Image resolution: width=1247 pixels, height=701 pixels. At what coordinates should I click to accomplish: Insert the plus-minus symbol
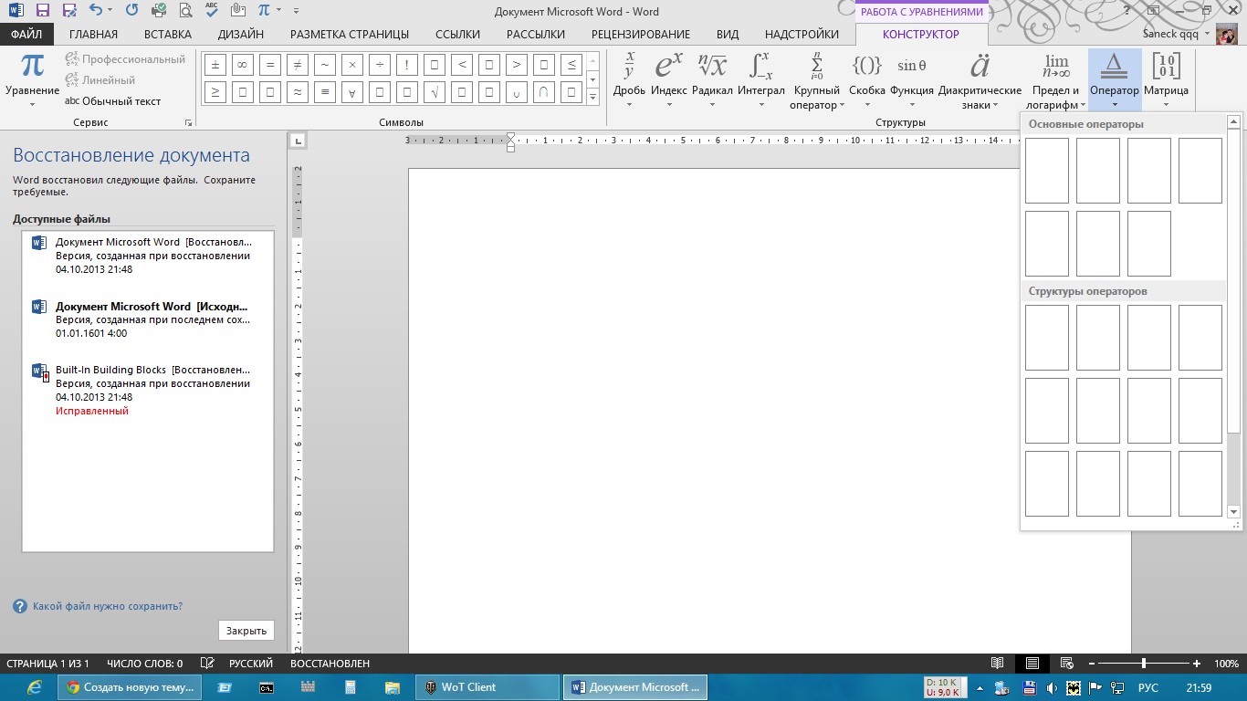tap(215, 65)
